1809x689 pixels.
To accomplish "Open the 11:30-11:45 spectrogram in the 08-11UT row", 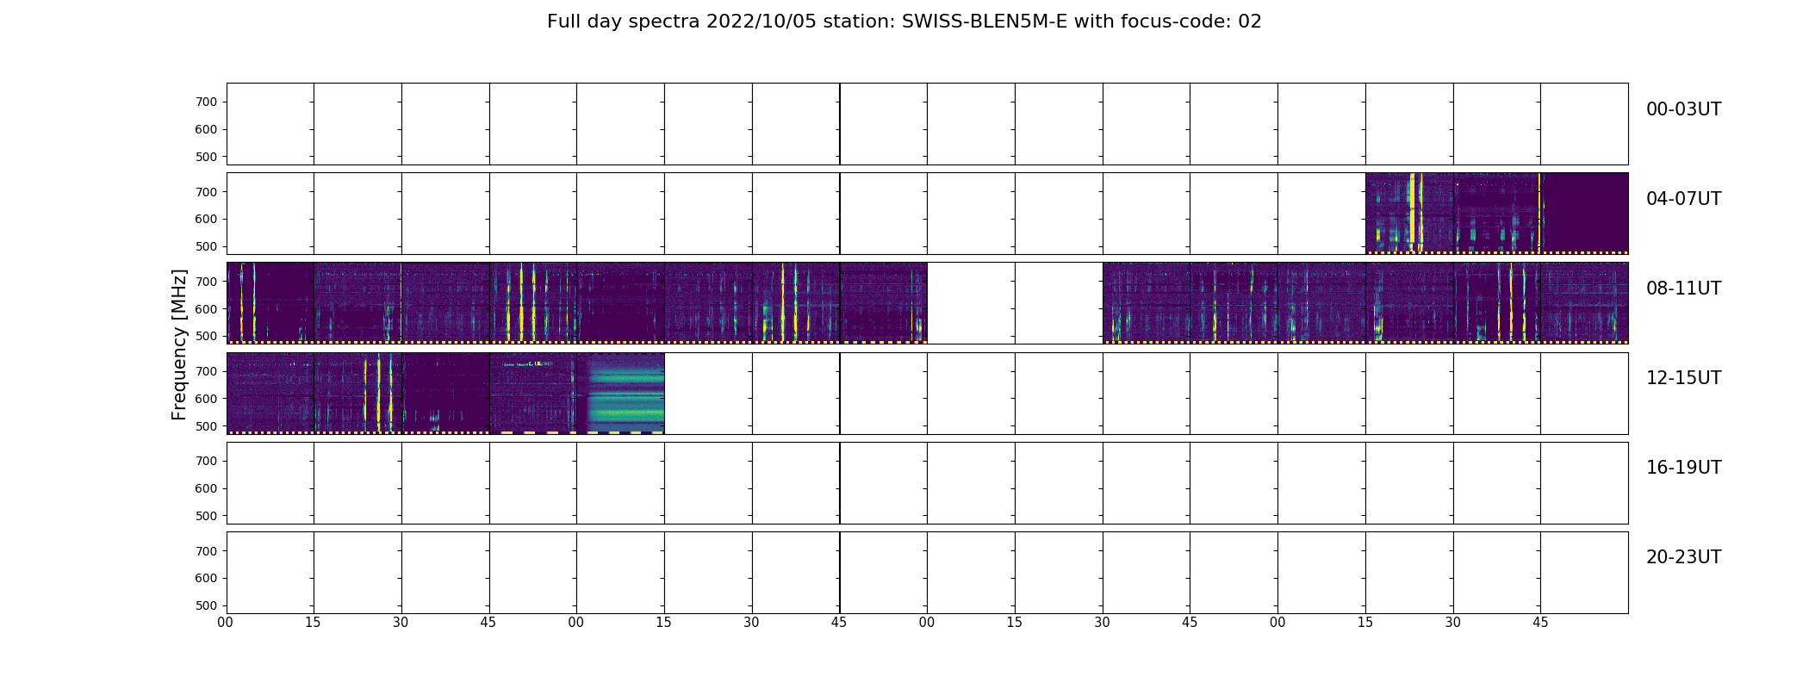I will 1497,303.
